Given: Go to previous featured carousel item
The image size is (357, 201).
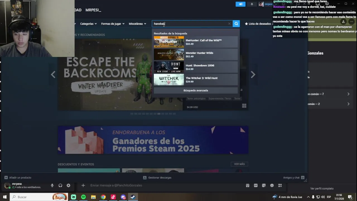Looking at the screenshot, I should point(53,75).
